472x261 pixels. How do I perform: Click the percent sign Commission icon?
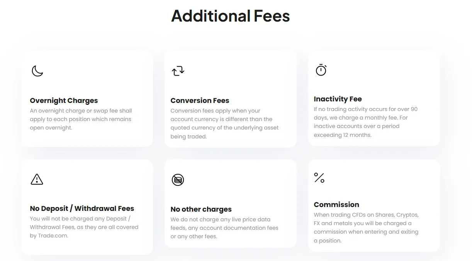click(319, 178)
